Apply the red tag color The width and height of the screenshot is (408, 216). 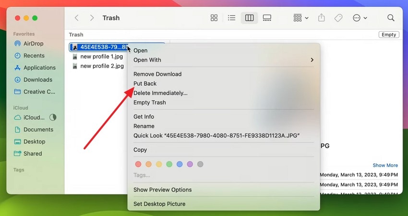(138, 164)
